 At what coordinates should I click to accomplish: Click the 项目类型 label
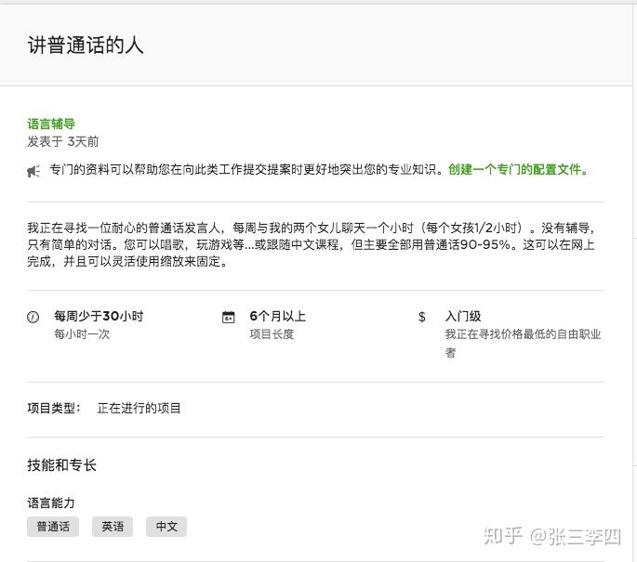click(x=54, y=408)
